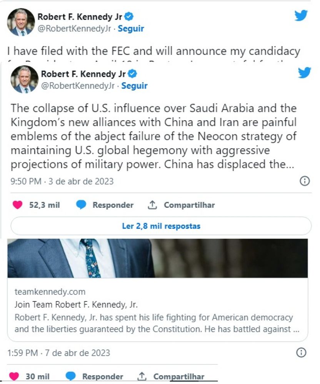Follow via Seguir link in top tweet
This screenshot has width=320, height=384.
[131, 28]
